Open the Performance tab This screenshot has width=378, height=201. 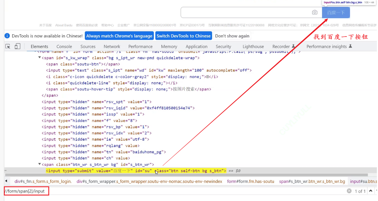[x=140, y=46]
